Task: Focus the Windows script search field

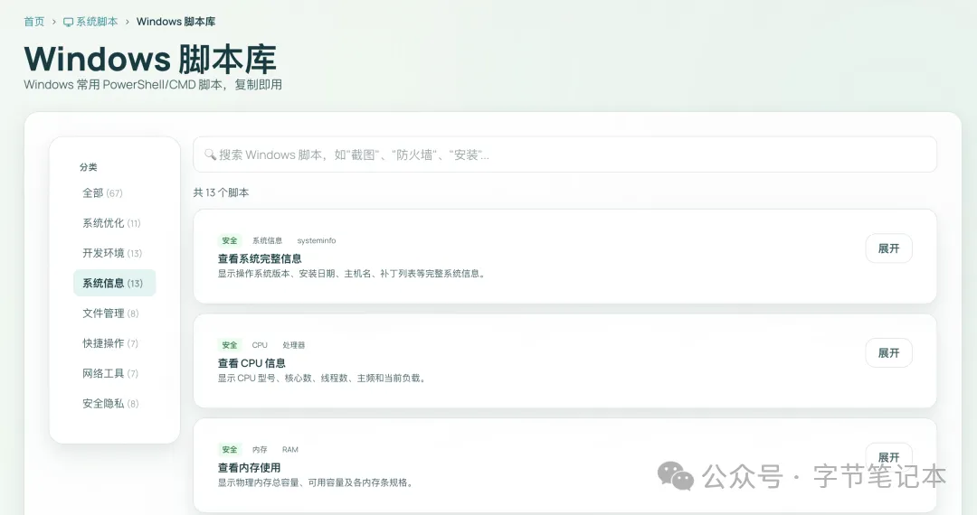Action: (565, 154)
